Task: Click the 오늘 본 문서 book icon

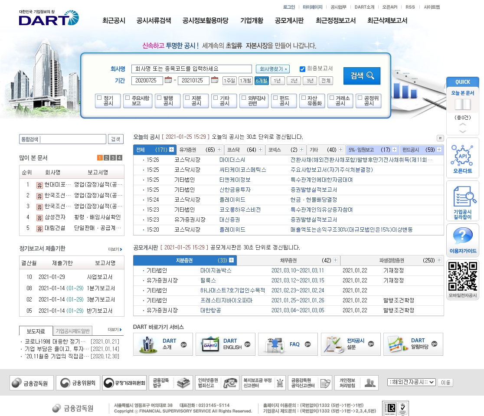Action: [462, 104]
